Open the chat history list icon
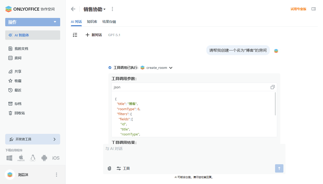Viewport: 323px width, 184px height. point(75,35)
